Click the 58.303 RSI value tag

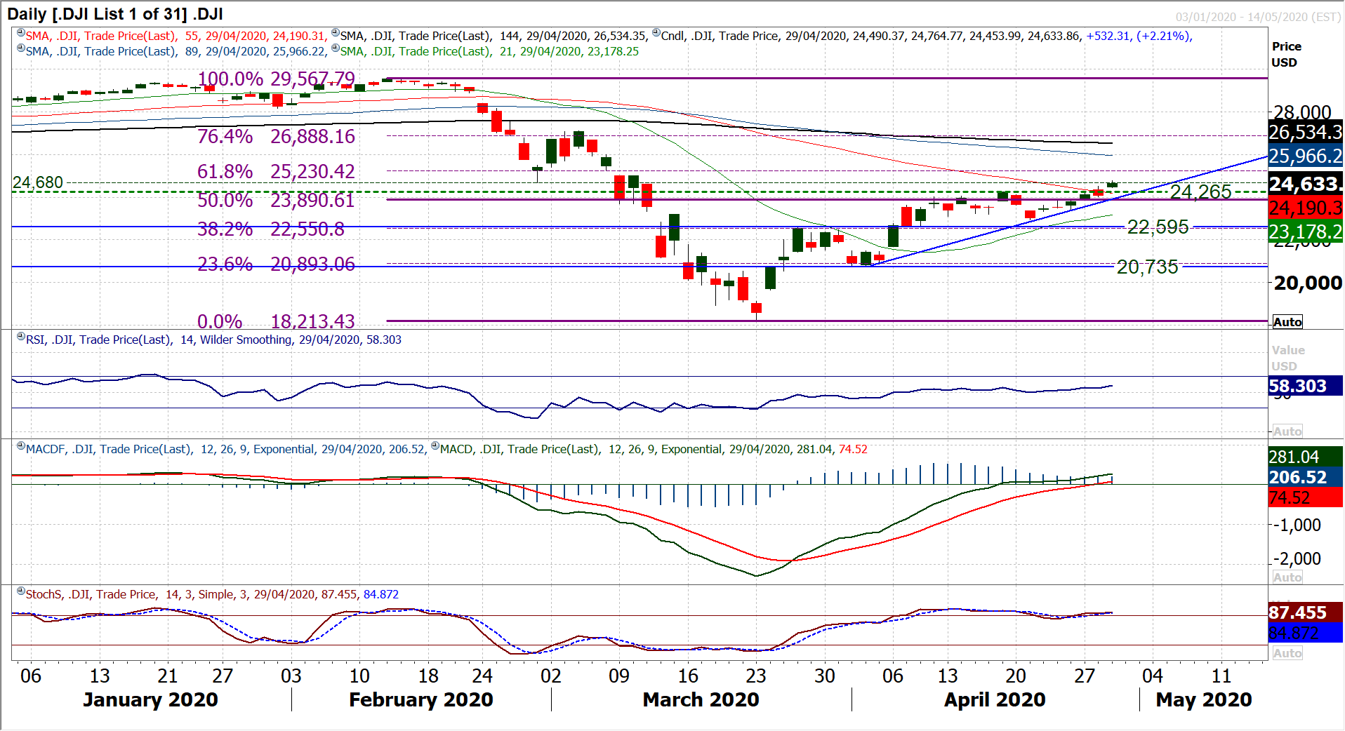[x=1306, y=386]
